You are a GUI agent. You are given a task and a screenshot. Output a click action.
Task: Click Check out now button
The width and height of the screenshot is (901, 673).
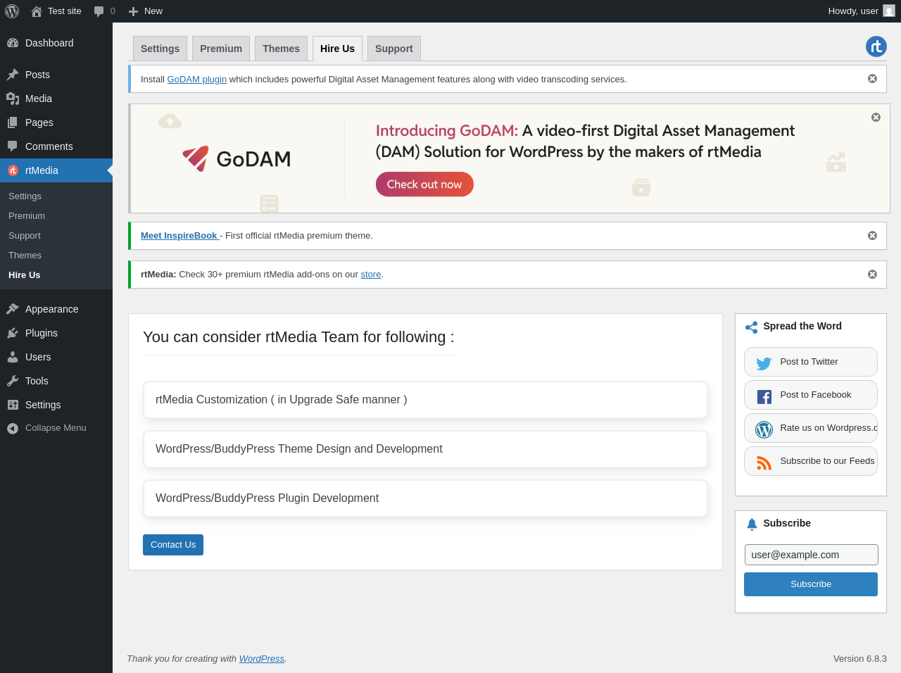click(x=424, y=184)
